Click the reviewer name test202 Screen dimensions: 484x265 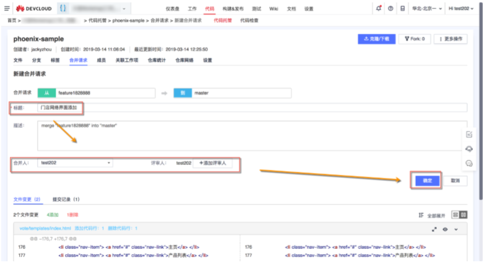184,162
